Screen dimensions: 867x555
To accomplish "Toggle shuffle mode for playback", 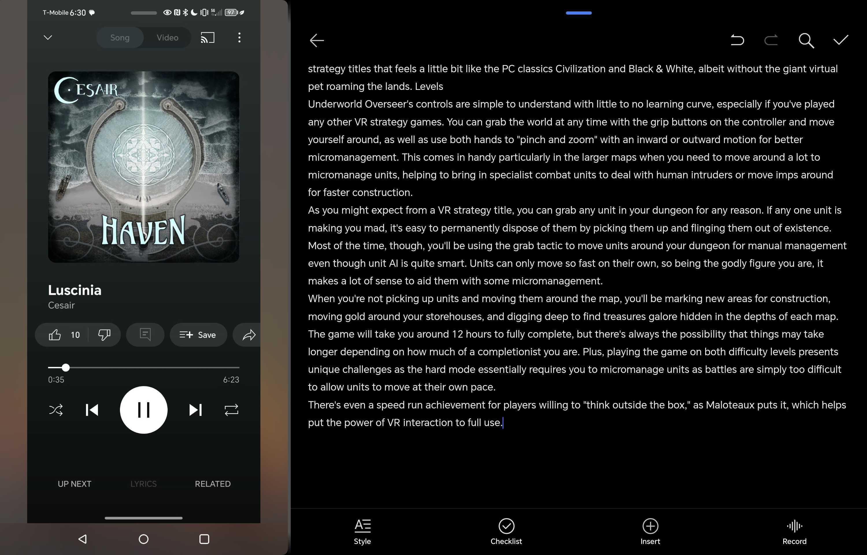I will [x=55, y=410].
